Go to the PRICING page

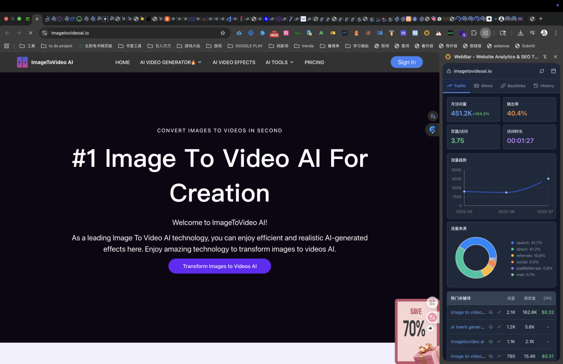[314, 62]
